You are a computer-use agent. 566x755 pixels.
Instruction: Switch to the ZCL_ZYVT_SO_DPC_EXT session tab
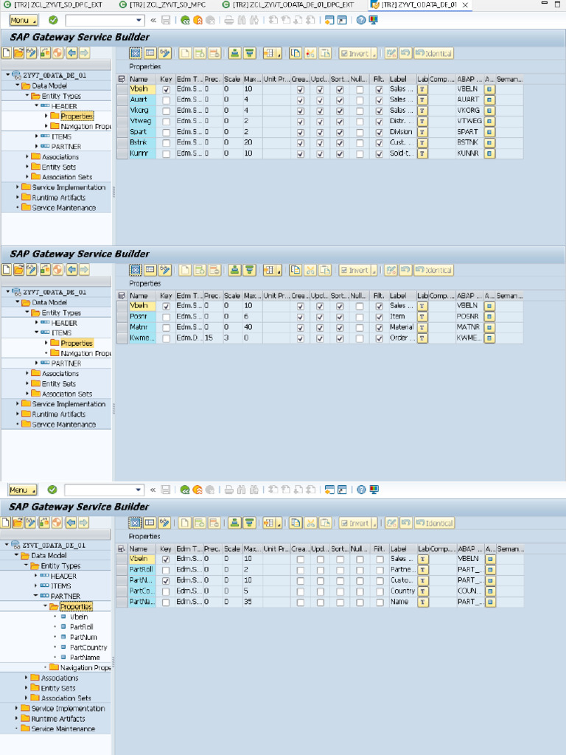tap(52, 4)
